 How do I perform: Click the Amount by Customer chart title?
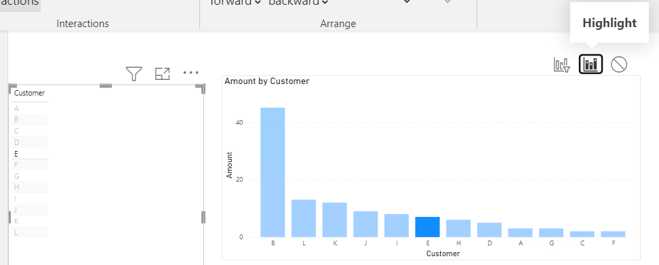pyautogui.click(x=267, y=81)
